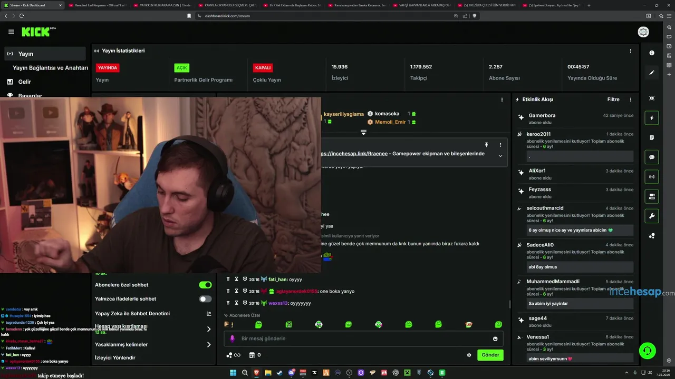Open the Windows Start menu

point(233,373)
